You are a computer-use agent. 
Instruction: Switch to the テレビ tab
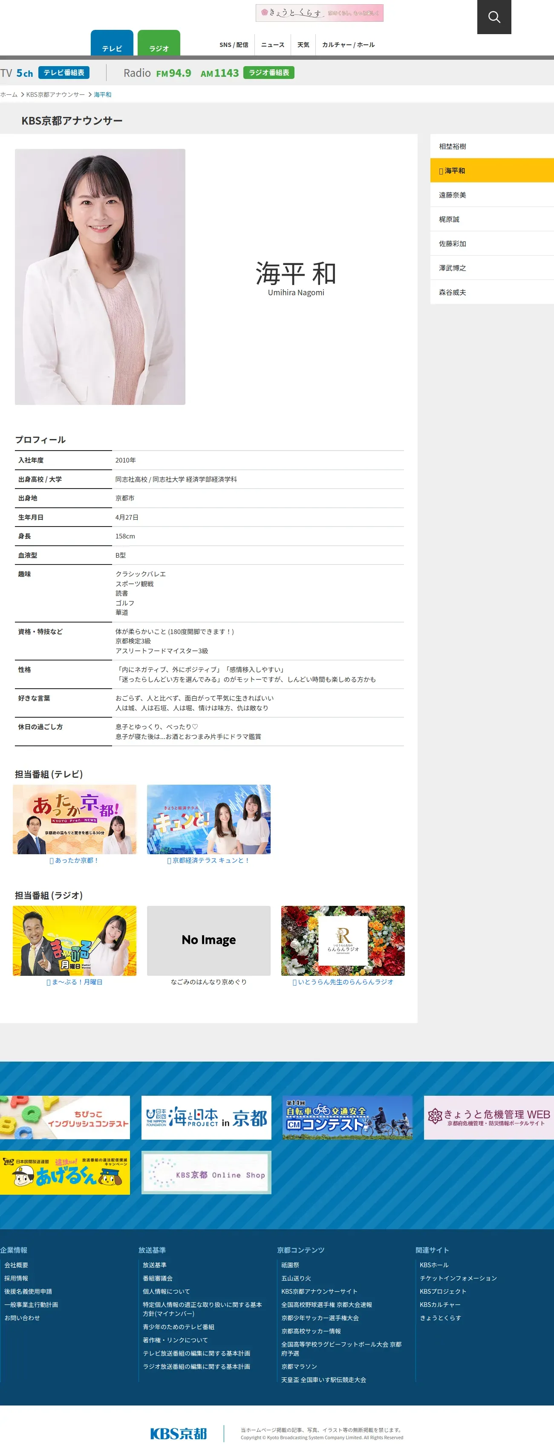click(x=112, y=44)
